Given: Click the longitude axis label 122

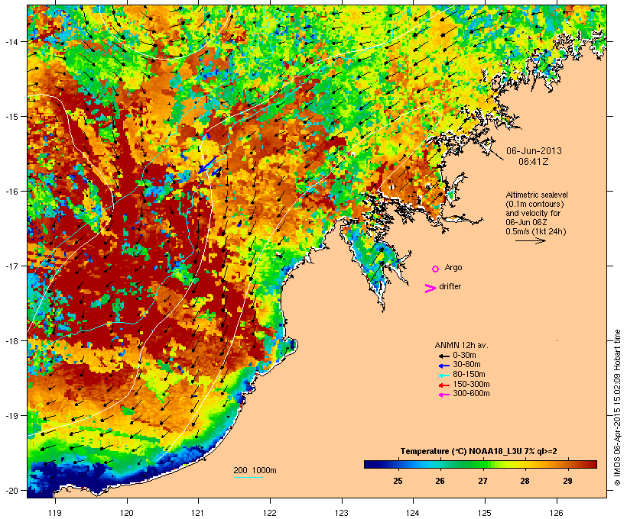Looking at the screenshot, I should coord(270,513).
